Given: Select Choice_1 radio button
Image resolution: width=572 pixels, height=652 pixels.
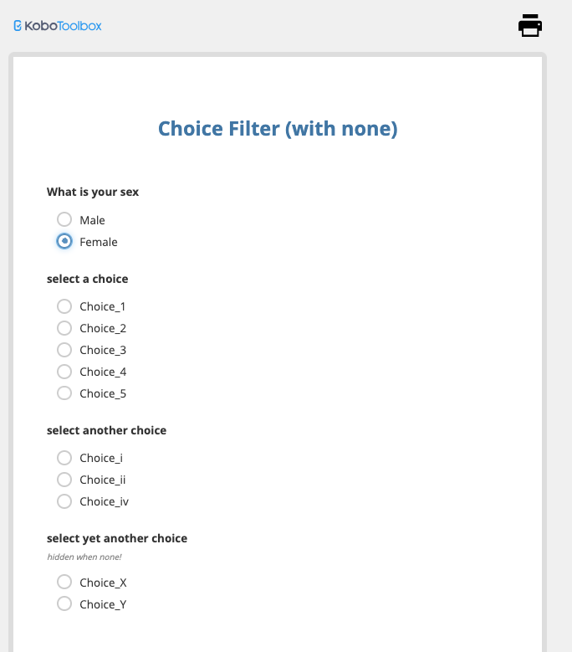Looking at the screenshot, I should click(64, 306).
